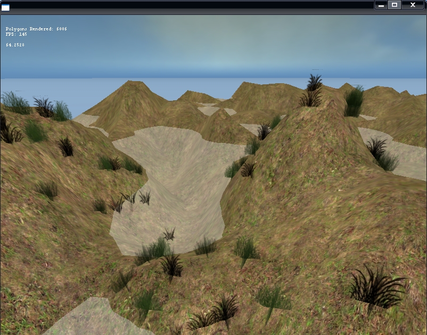Close the terrain rendering window
The image size is (427, 335).
413,5
